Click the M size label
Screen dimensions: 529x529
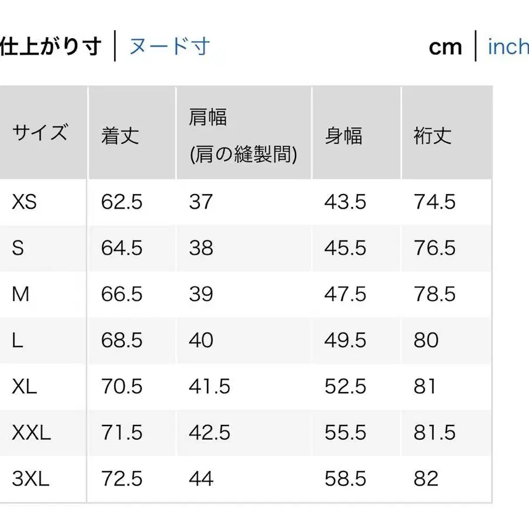pos(21,294)
